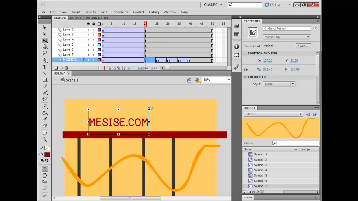The height and width of the screenshot is (201, 358).
Task: Select the Eraser tool
Action: (45, 126)
